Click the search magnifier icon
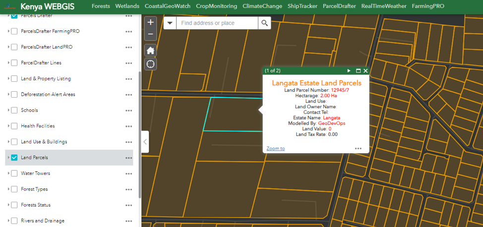Screen dimensions: 483x227 coord(264,23)
